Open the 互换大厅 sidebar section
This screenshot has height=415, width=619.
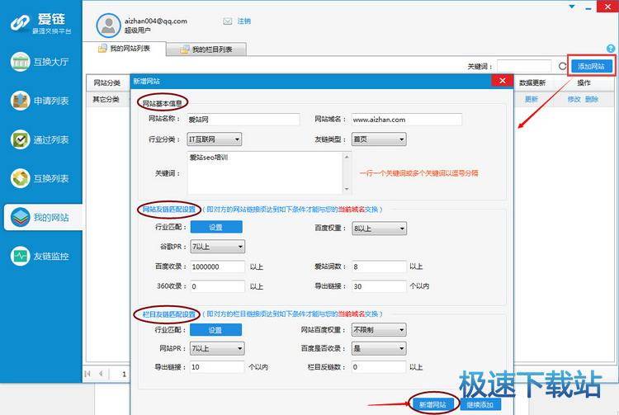[40, 62]
